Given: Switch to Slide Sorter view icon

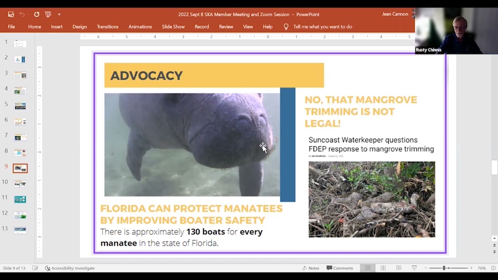Looking at the screenshot, I should tap(383, 268).
